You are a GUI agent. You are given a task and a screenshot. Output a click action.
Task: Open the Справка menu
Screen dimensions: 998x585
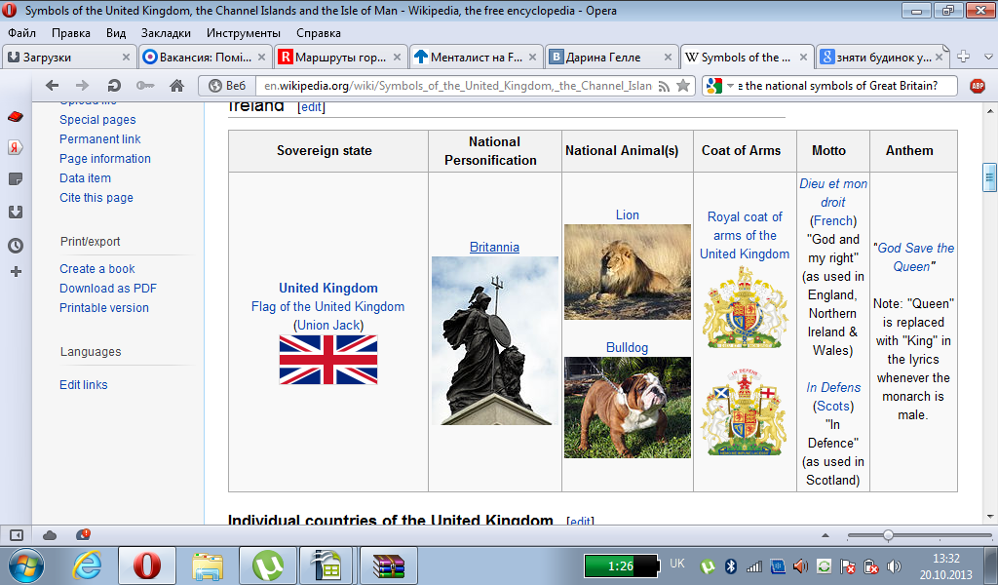click(x=319, y=33)
